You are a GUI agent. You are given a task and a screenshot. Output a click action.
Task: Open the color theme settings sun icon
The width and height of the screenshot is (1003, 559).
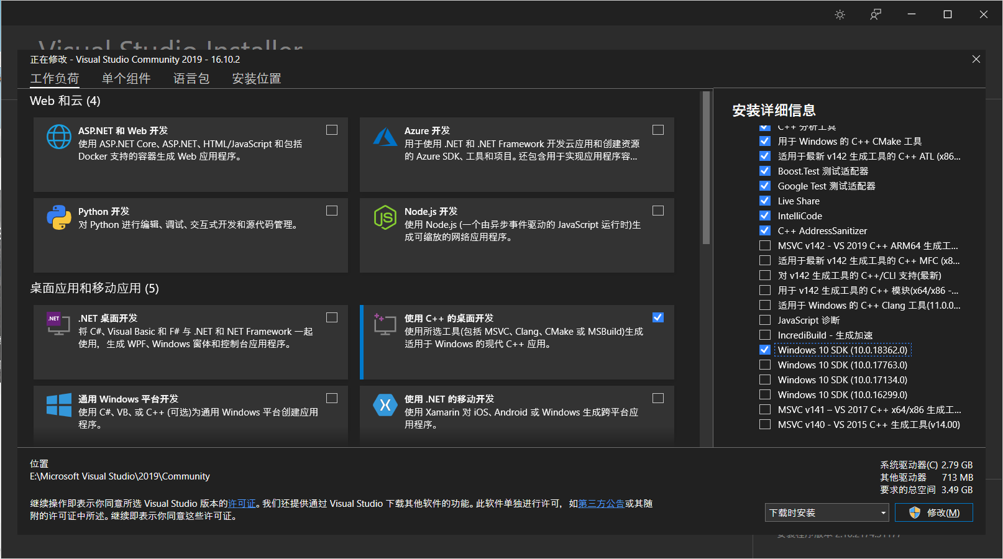coord(840,14)
